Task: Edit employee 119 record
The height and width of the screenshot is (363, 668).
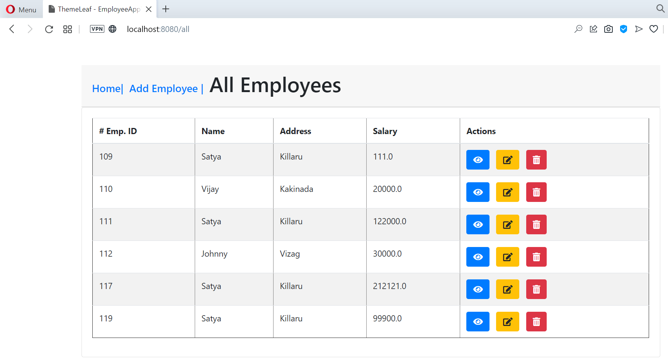Action: coord(507,322)
